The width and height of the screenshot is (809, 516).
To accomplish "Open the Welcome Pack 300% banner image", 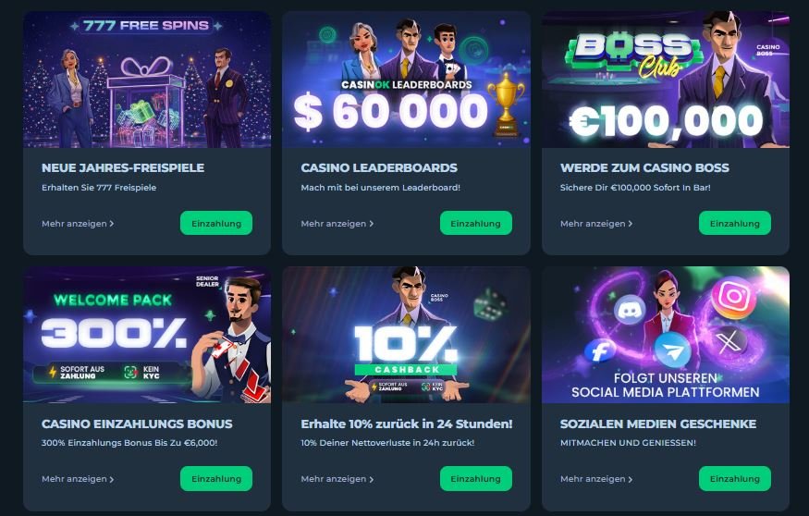I will (147, 335).
